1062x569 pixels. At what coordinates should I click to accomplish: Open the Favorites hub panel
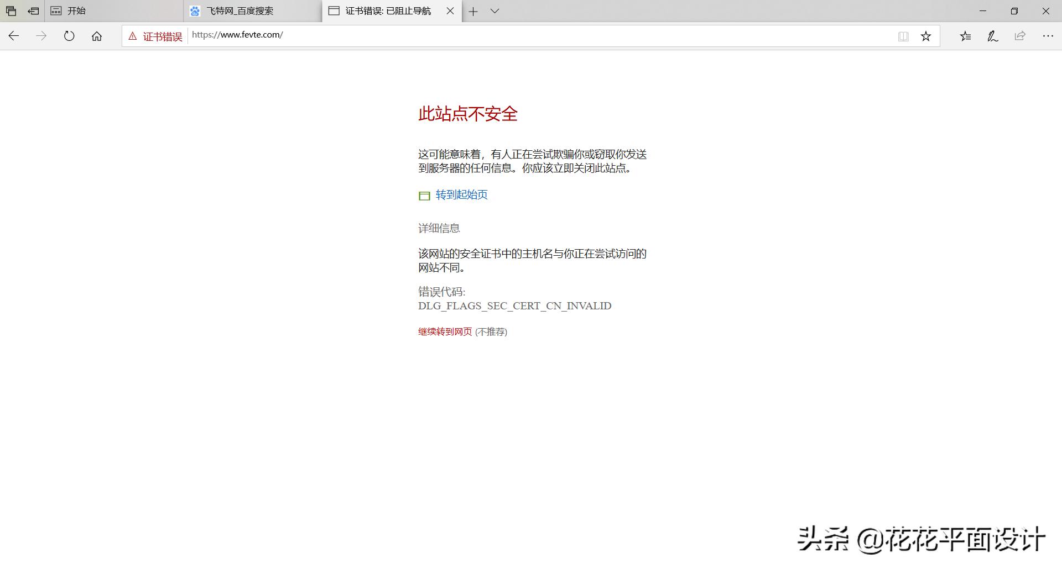tap(966, 35)
